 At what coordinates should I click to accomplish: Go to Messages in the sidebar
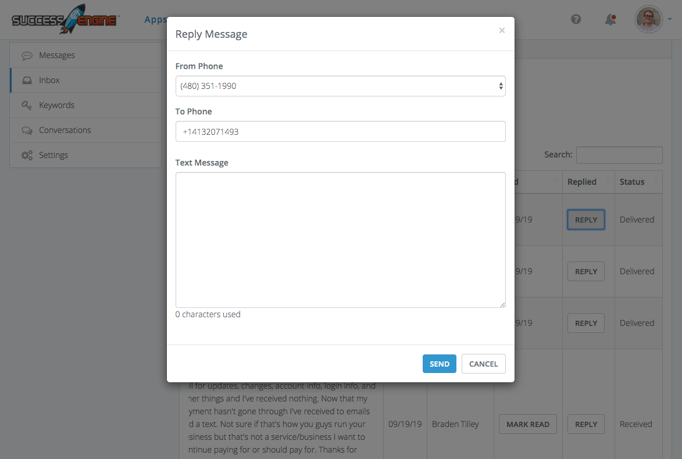pos(56,55)
